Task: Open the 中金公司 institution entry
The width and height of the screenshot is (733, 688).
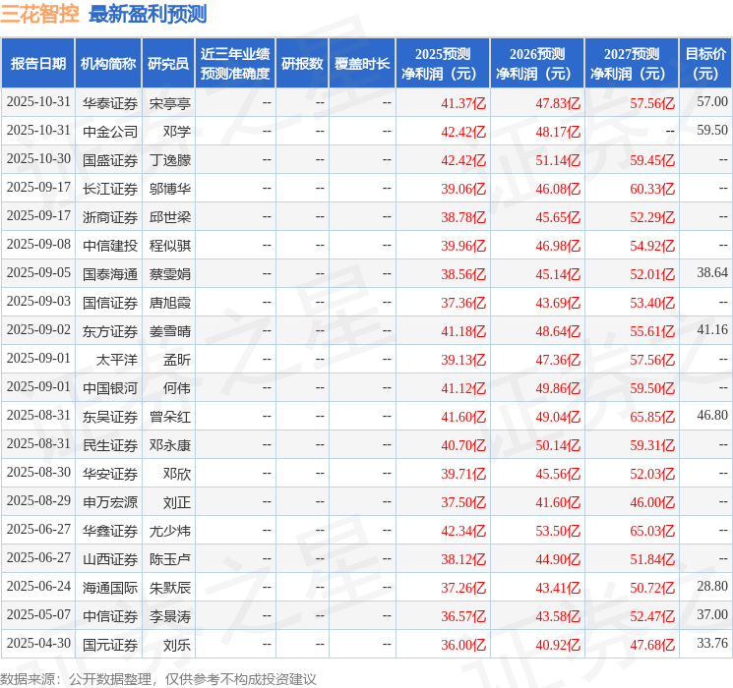Action: click(x=109, y=131)
